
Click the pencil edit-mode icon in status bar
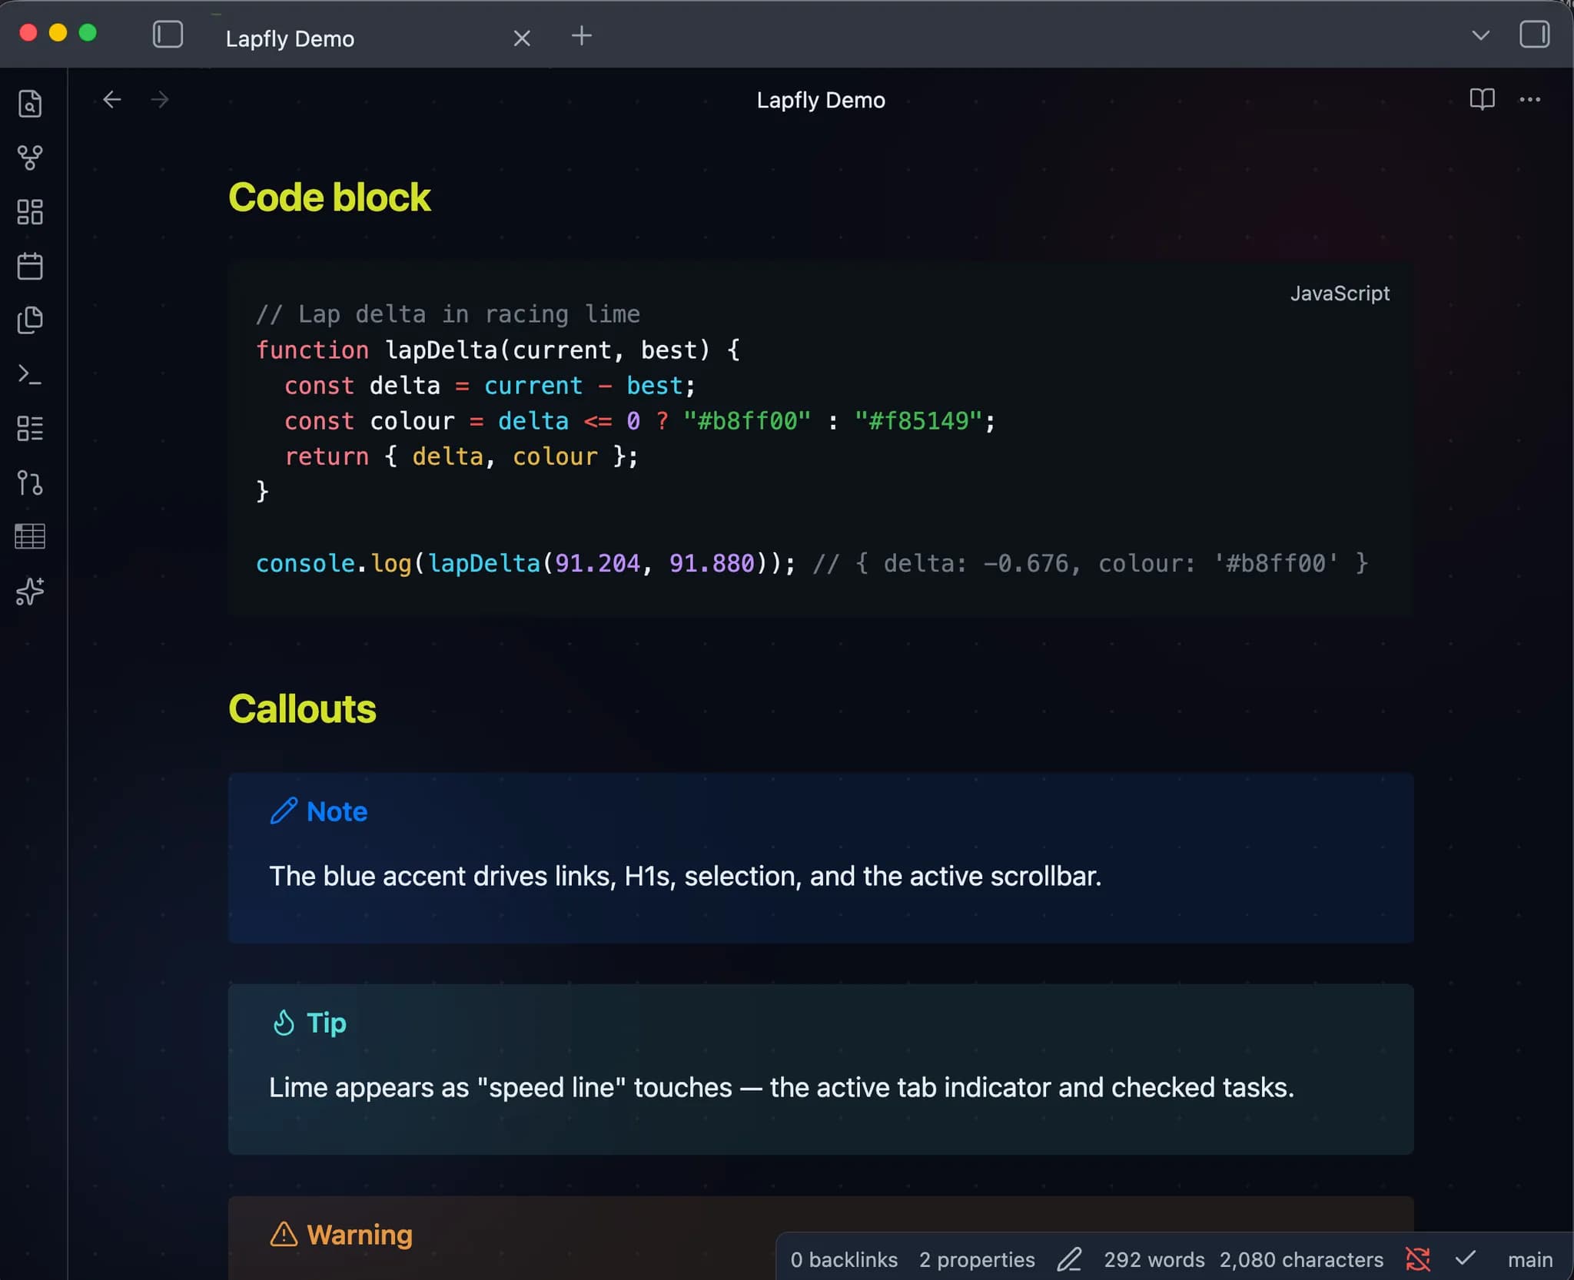(x=1069, y=1259)
